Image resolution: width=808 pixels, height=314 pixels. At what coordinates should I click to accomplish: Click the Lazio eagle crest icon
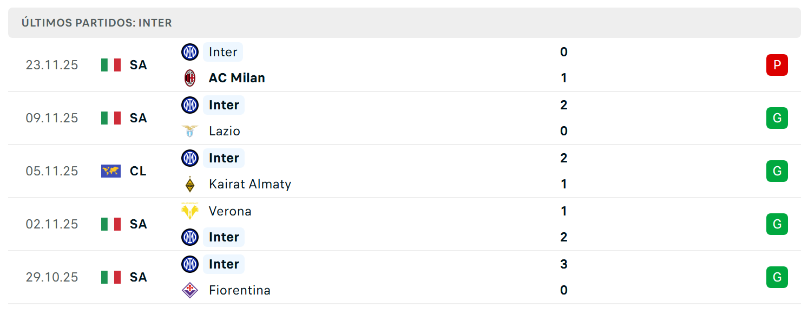pyautogui.click(x=190, y=131)
